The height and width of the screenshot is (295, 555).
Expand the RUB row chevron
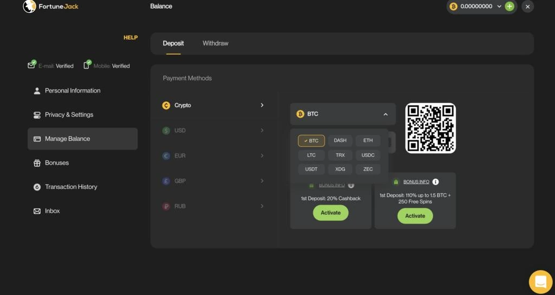click(262, 206)
